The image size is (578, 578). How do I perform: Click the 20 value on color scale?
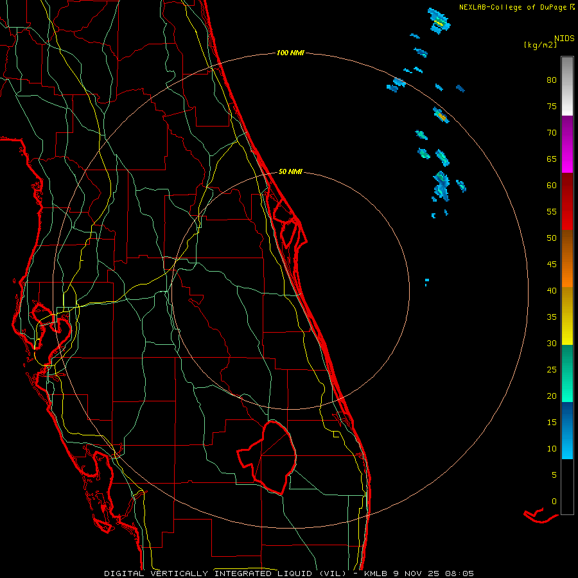[552, 396]
